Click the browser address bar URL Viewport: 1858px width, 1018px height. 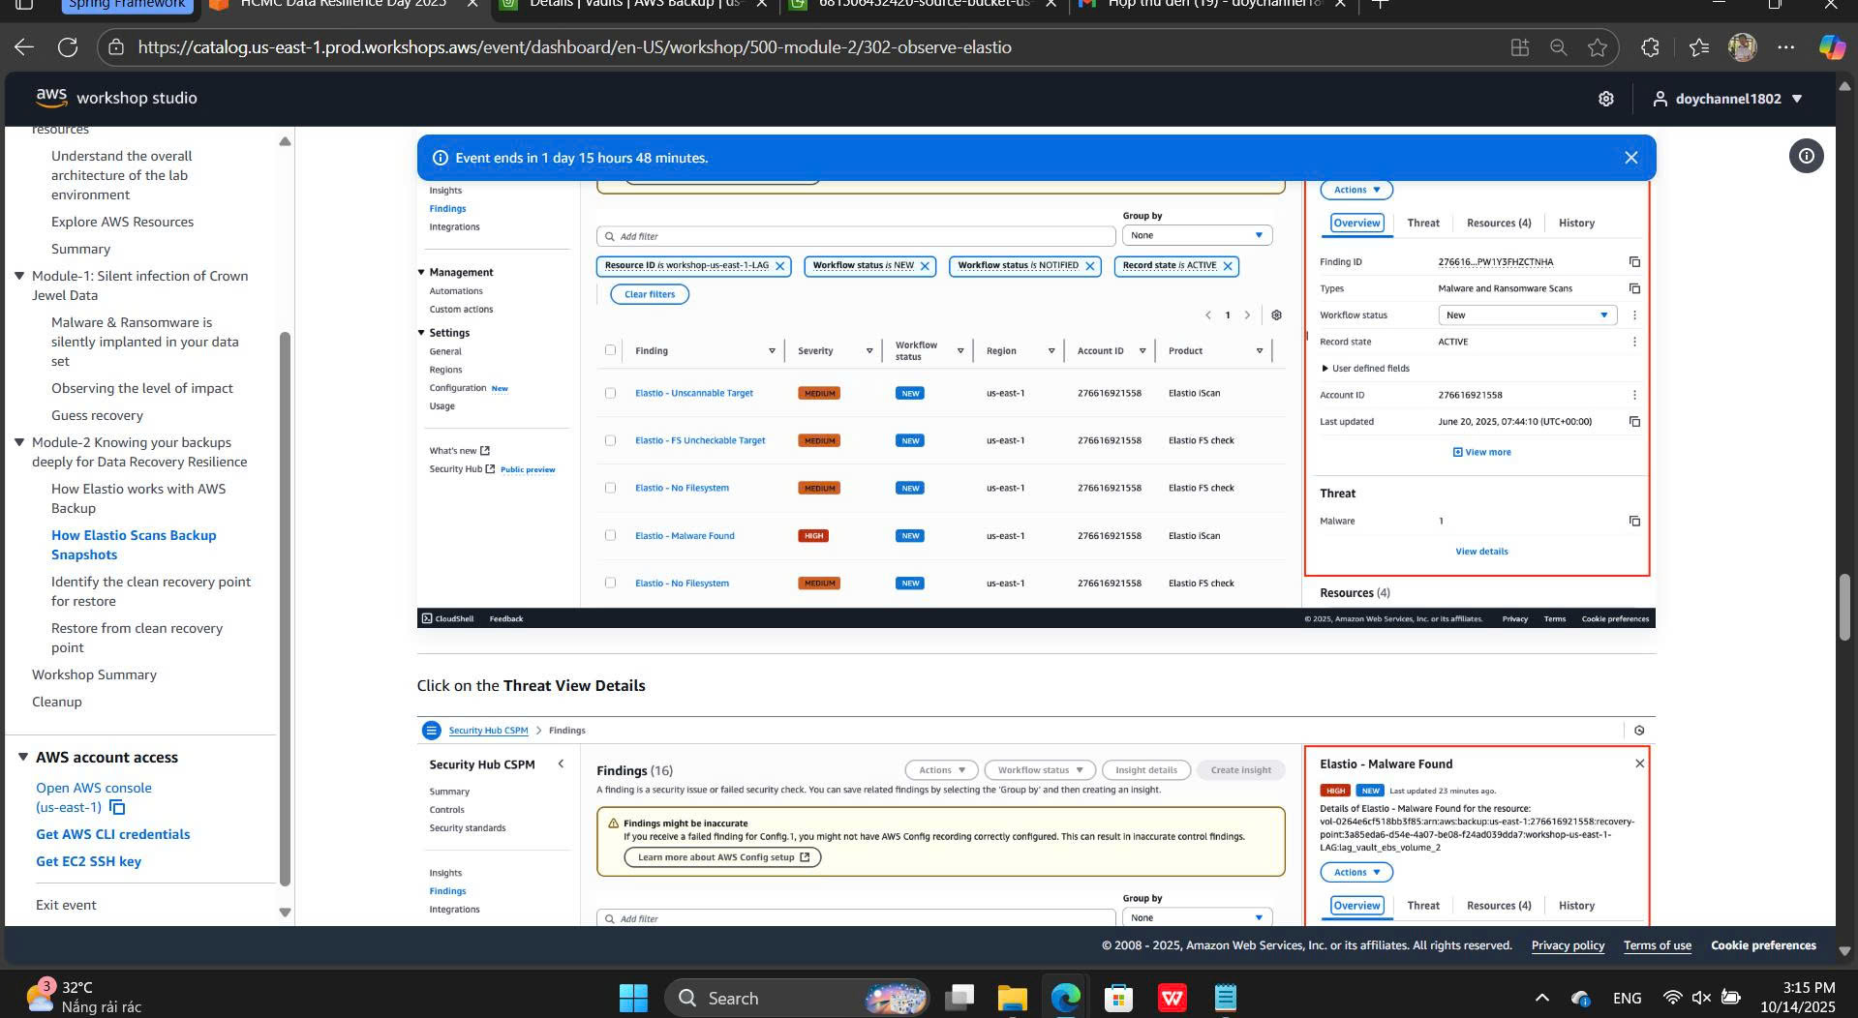[x=574, y=47]
